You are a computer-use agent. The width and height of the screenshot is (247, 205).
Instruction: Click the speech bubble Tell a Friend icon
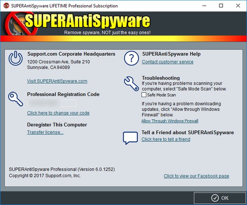point(130,138)
